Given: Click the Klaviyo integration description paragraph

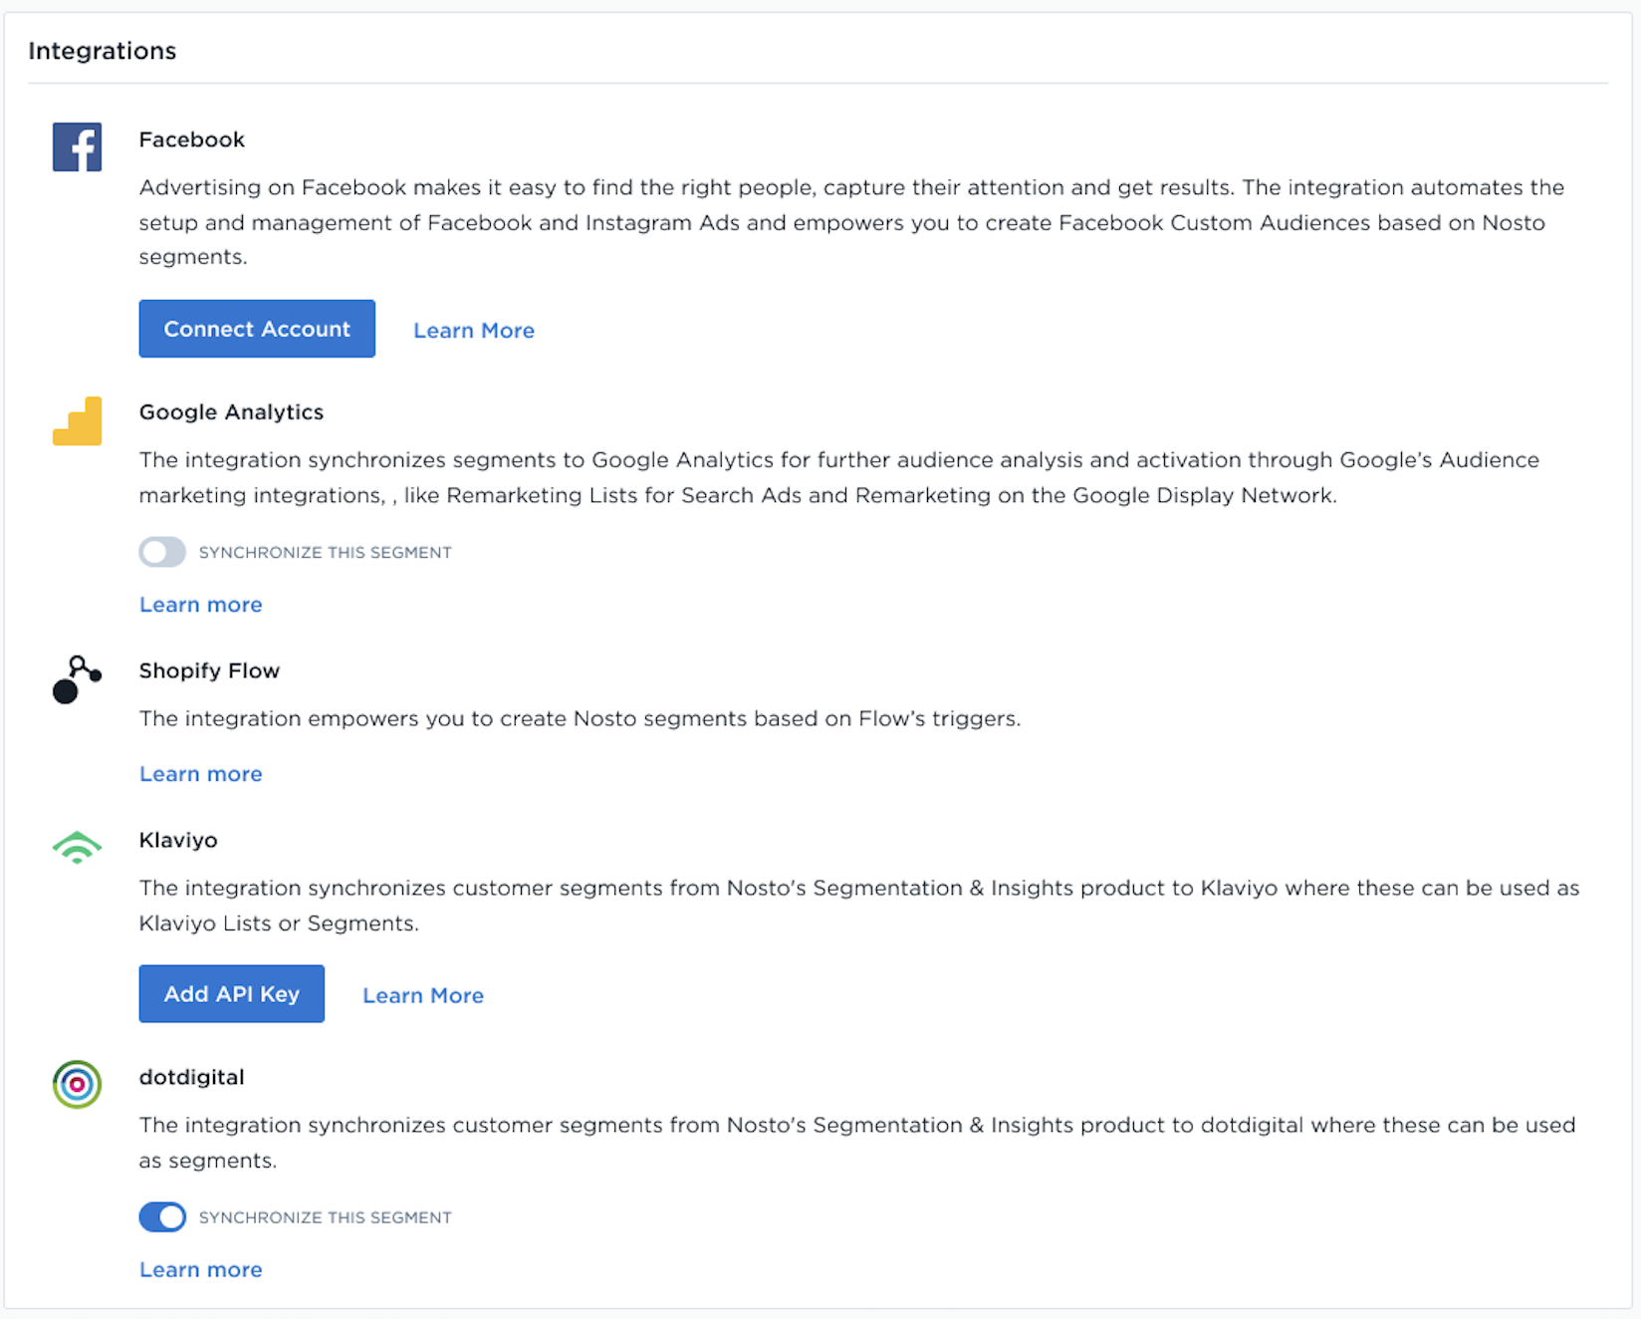Looking at the screenshot, I should (x=859, y=906).
